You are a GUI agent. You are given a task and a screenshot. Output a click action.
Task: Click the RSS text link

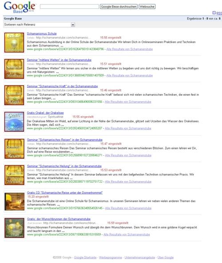click(219, 13)
